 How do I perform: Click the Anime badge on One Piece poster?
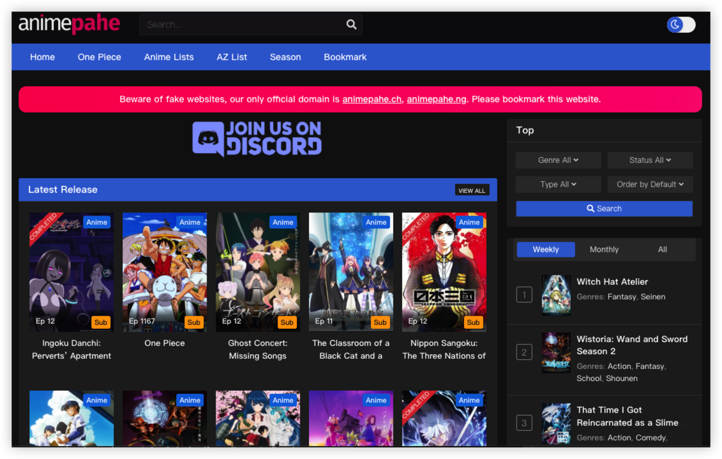tap(190, 222)
